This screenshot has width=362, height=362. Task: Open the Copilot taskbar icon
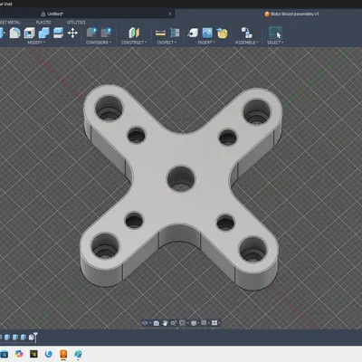(19, 354)
